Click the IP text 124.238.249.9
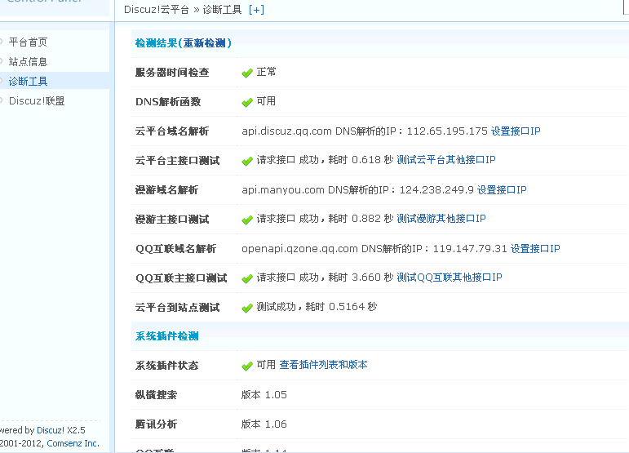Viewport: 629px width, 453px height. tap(436, 190)
